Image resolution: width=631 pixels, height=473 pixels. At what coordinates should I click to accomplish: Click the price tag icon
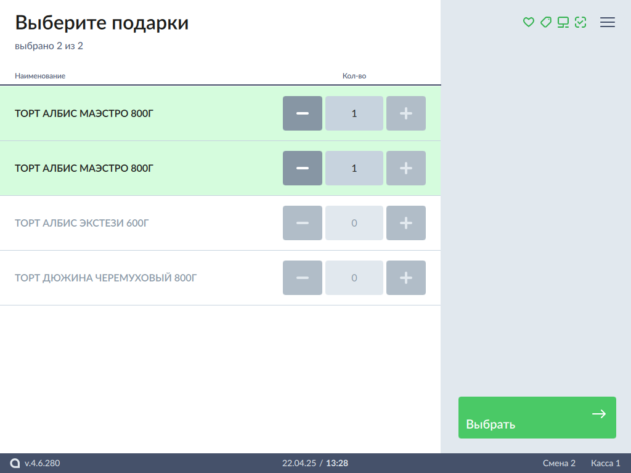[x=545, y=22]
